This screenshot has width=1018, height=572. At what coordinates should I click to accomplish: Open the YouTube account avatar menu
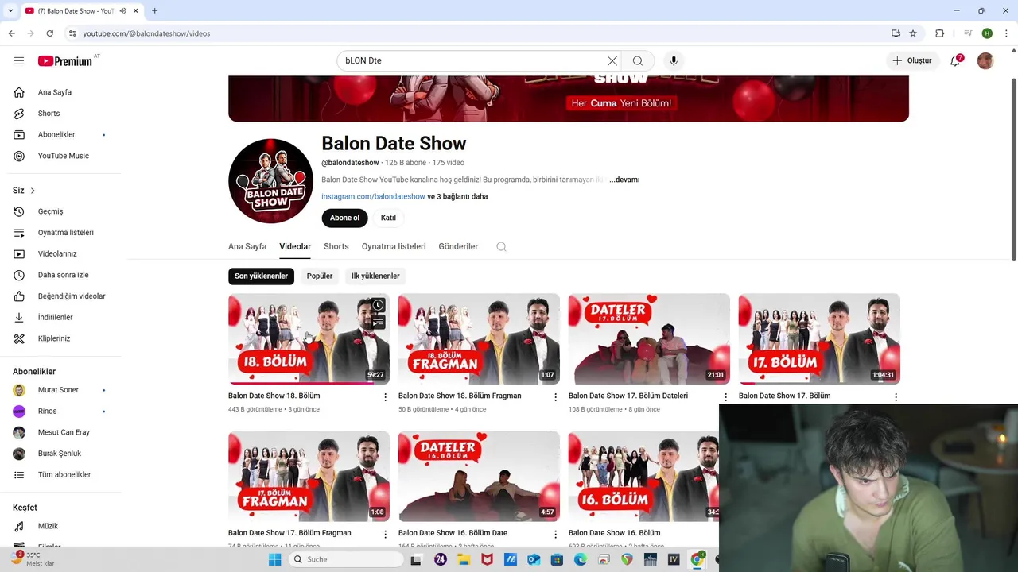pyautogui.click(x=985, y=60)
